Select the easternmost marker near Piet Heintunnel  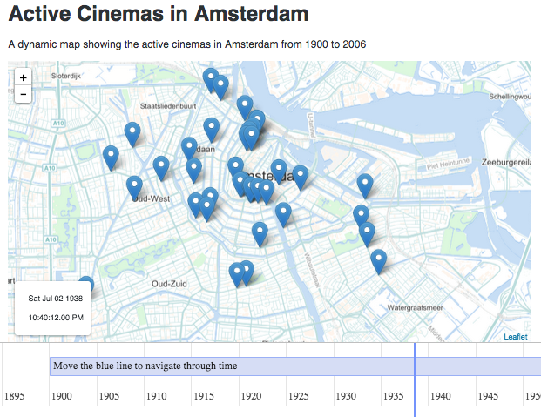coord(365,186)
